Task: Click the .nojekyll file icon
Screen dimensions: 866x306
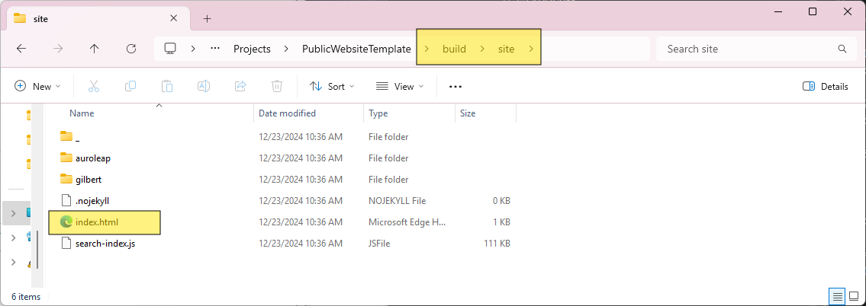Action: pos(66,200)
